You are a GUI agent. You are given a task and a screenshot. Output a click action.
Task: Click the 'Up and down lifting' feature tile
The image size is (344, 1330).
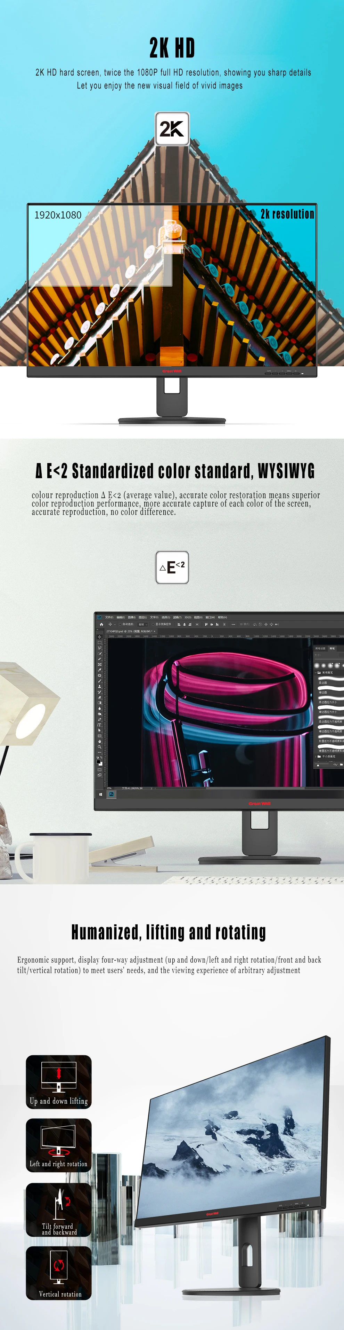[59, 1082]
